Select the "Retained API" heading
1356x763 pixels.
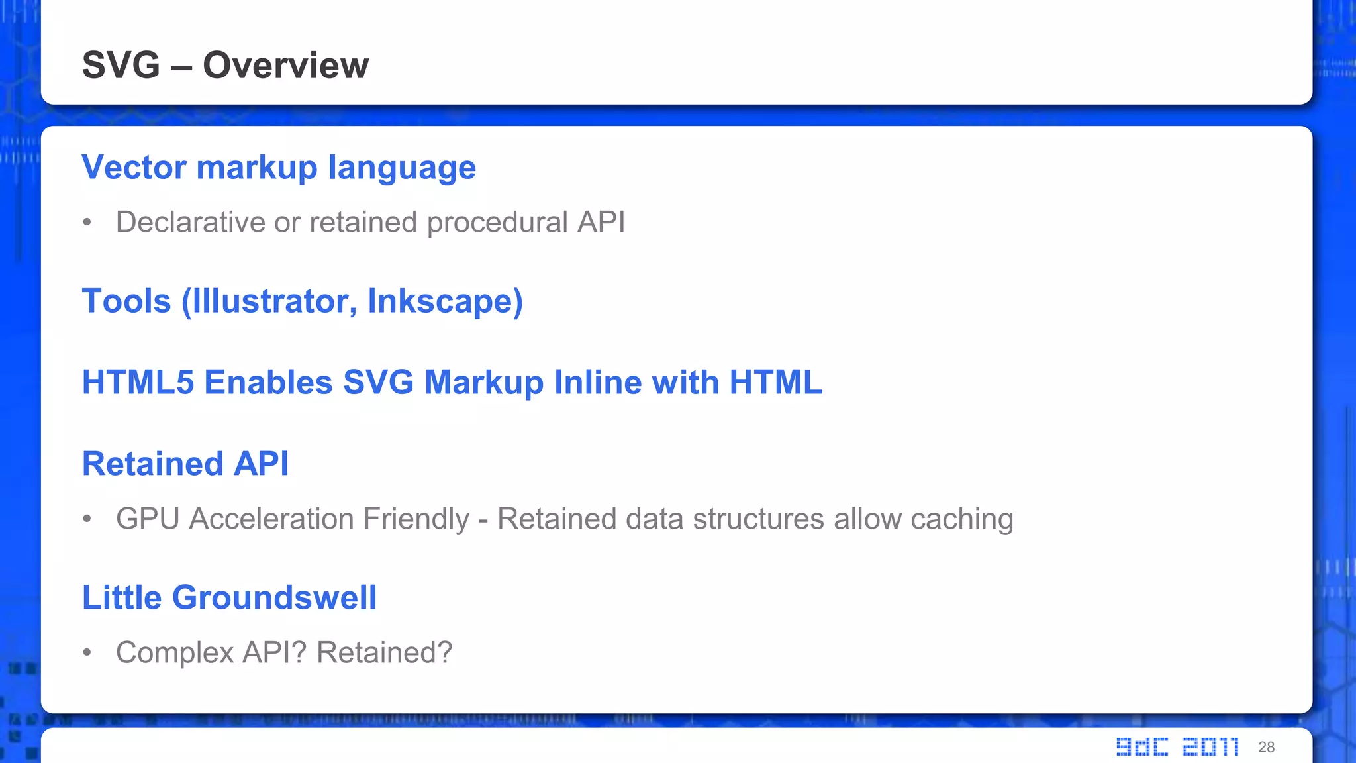coord(185,464)
